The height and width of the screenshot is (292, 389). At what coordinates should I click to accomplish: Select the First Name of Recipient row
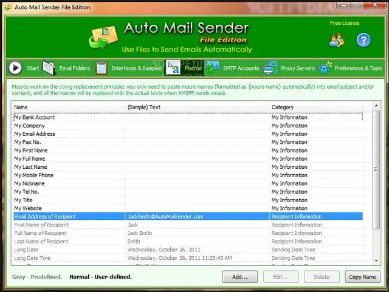(188, 225)
